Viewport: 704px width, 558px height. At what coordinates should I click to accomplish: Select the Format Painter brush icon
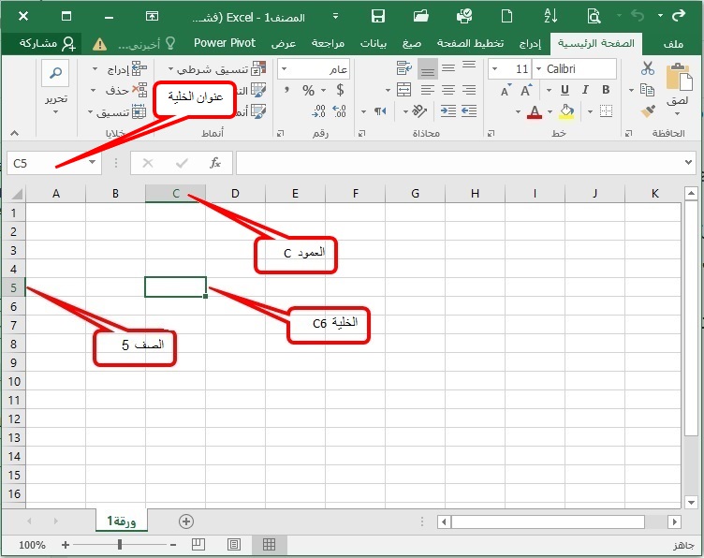(x=648, y=111)
